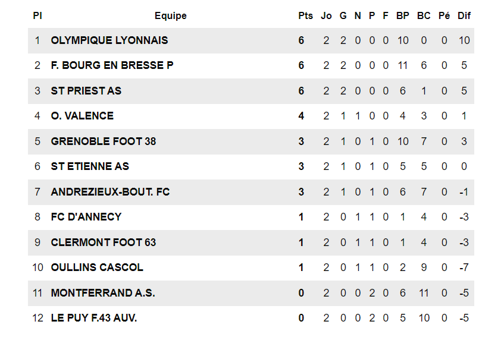
Task: Click the Pts column header
Action: pos(305,16)
